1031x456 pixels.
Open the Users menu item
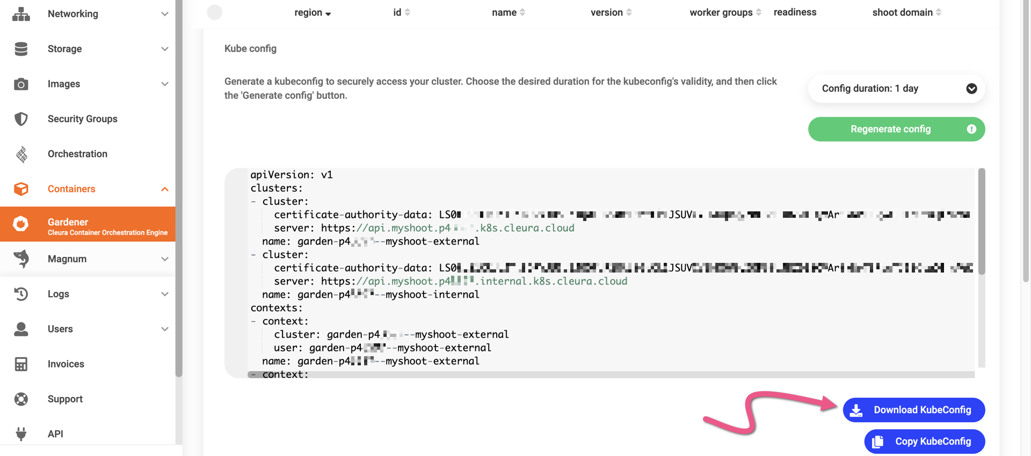[x=60, y=329]
